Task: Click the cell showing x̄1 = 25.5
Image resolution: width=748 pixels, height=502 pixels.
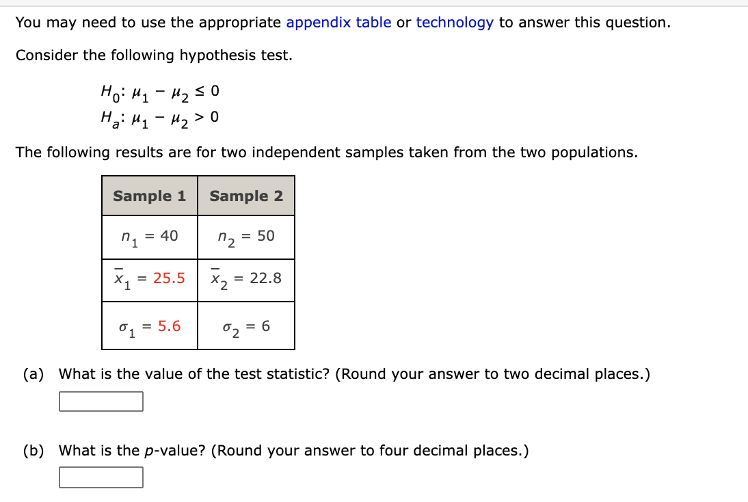Action: pyautogui.click(x=149, y=280)
